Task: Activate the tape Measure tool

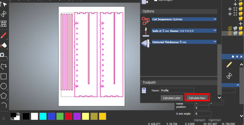Action: 4,55
